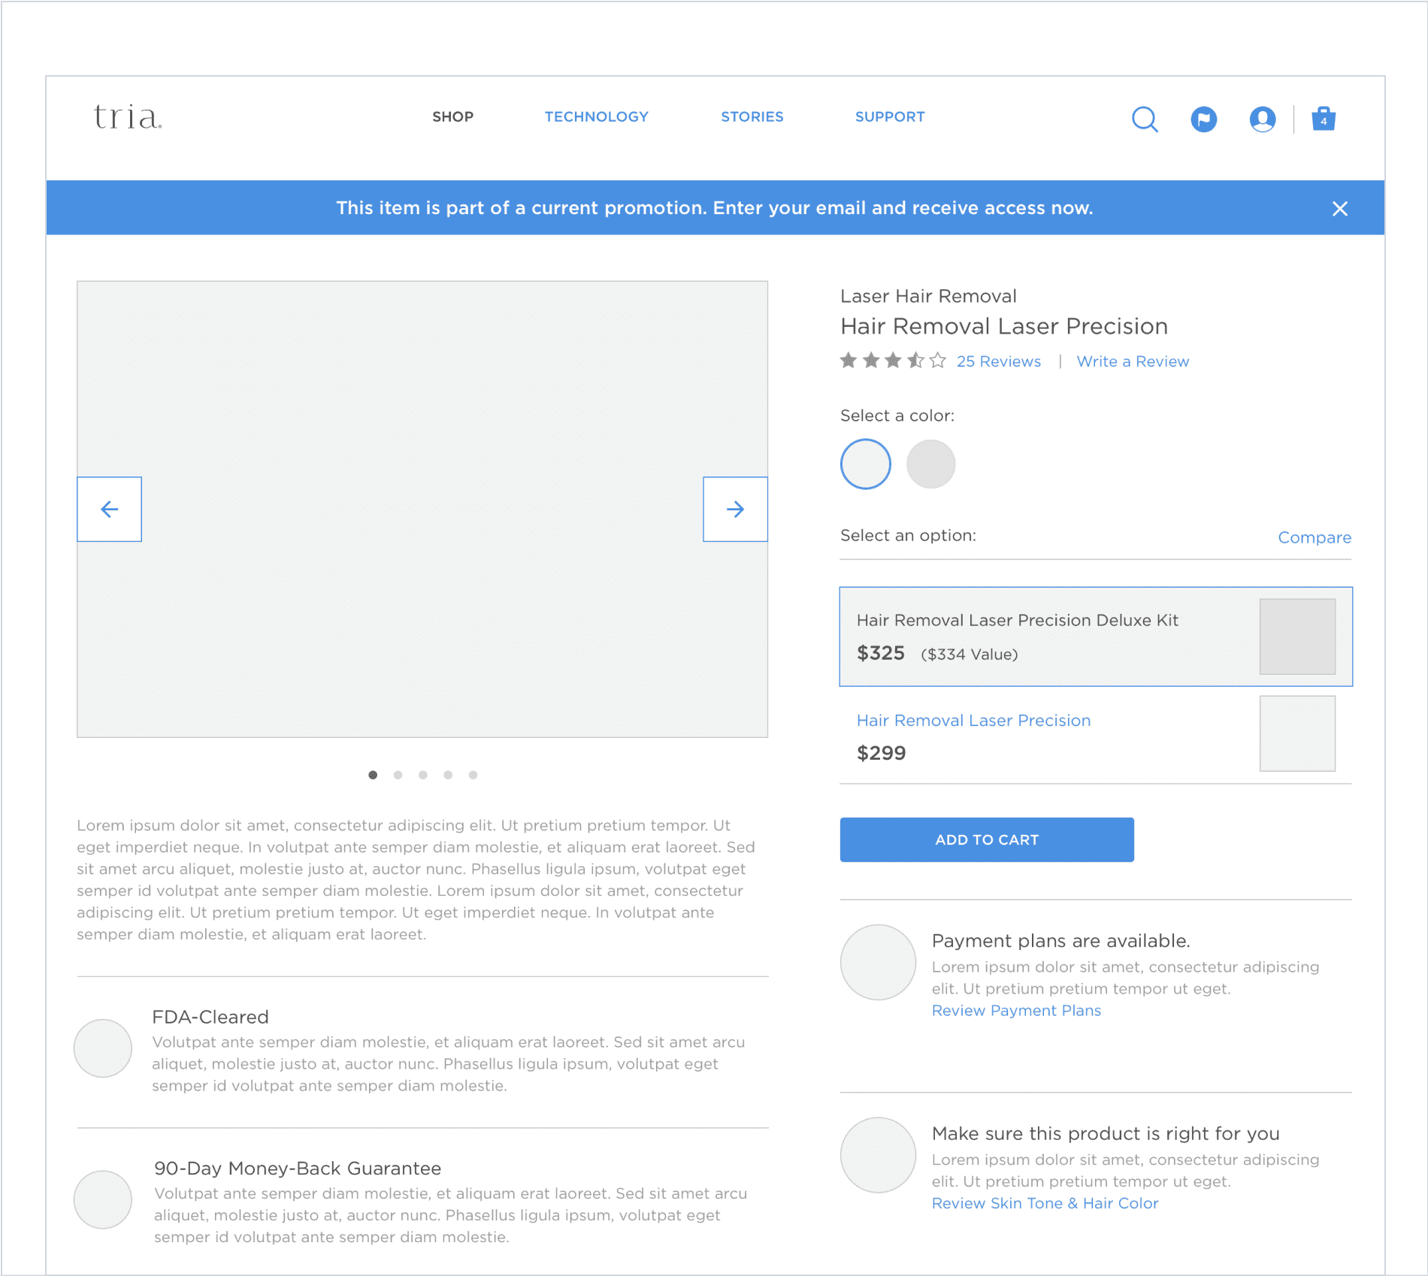Viewport: 1428px width, 1276px height.
Task: Show next product image with right arrow
Action: point(735,509)
